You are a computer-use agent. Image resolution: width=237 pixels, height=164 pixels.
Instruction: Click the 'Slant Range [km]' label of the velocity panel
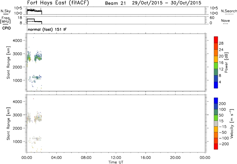(8, 124)
